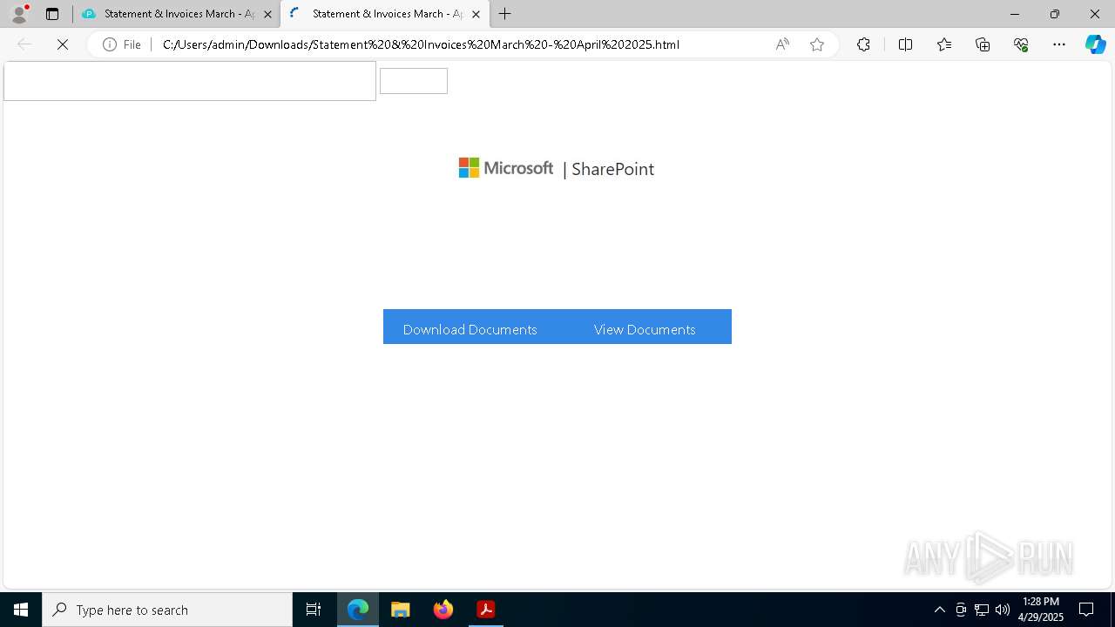Click the back navigation arrow
The height and width of the screenshot is (627, 1115).
coord(24,44)
